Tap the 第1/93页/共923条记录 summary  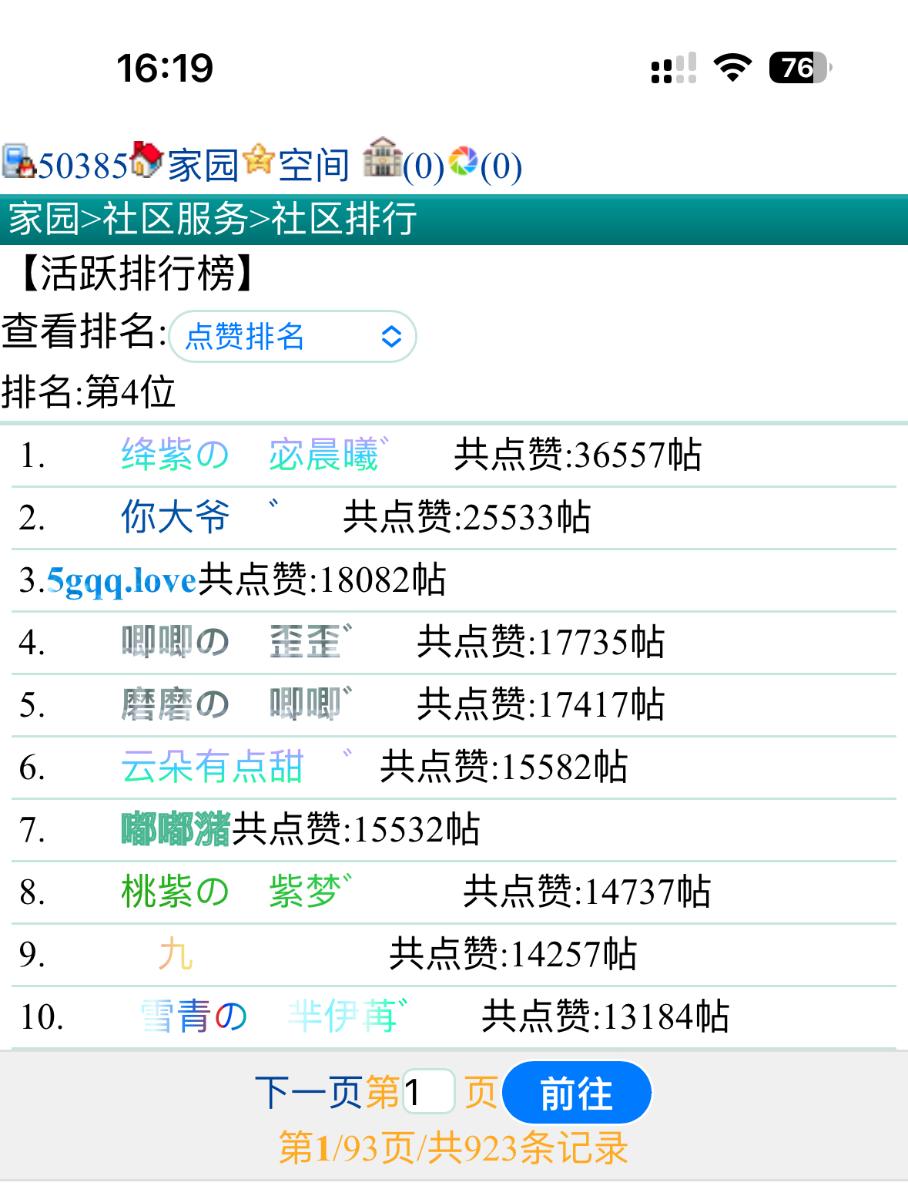click(454, 1148)
